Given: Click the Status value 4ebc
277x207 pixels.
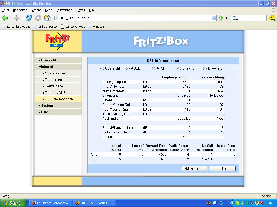Looking at the screenshot, I should (186, 137).
